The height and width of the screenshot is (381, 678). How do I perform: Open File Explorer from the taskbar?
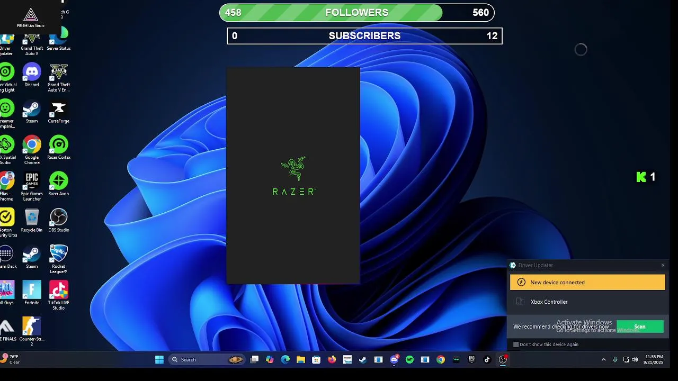pyautogui.click(x=301, y=360)
